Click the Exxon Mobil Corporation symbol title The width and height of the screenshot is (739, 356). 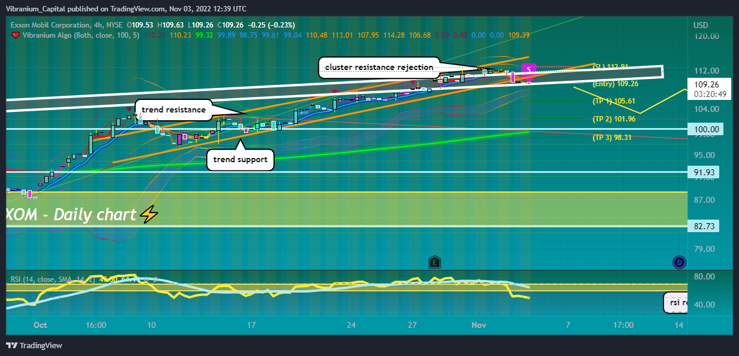[50, 25]
